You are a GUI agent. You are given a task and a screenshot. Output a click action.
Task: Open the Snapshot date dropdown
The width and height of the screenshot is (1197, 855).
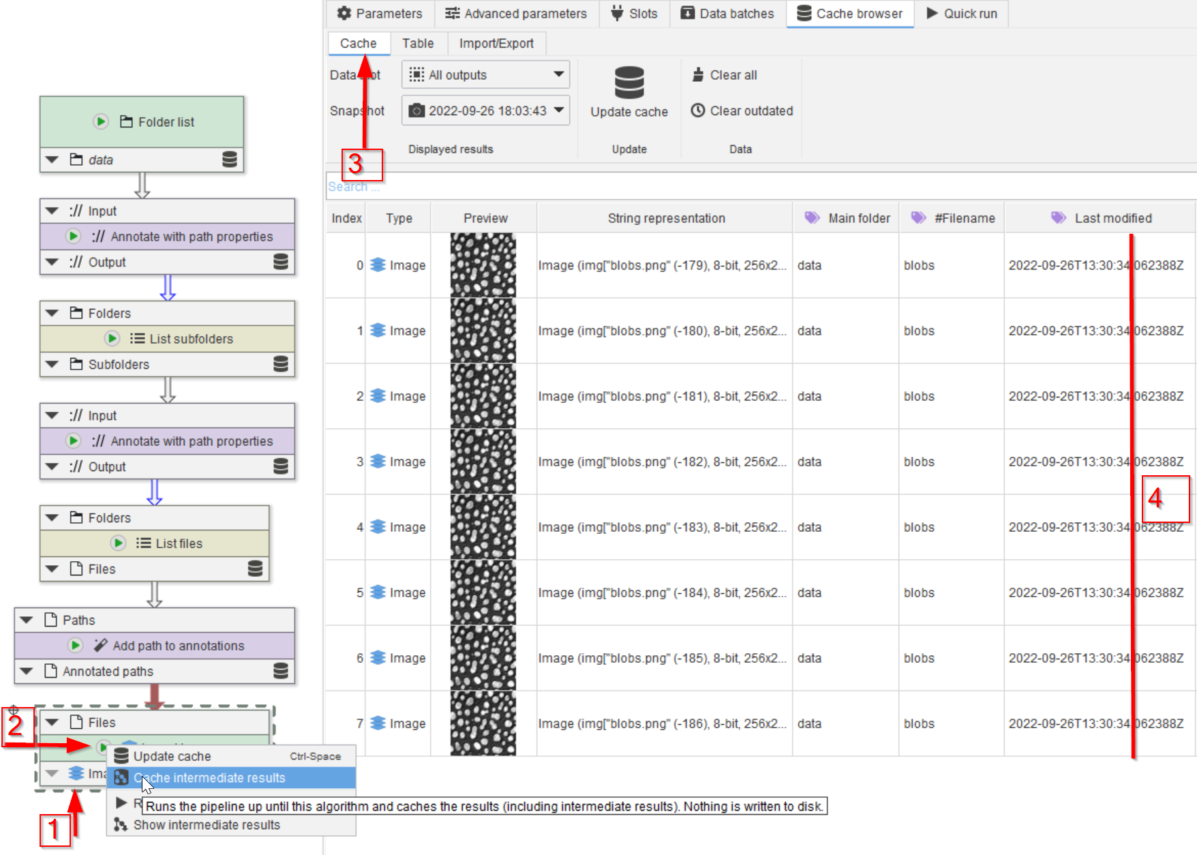pos(486,110)
